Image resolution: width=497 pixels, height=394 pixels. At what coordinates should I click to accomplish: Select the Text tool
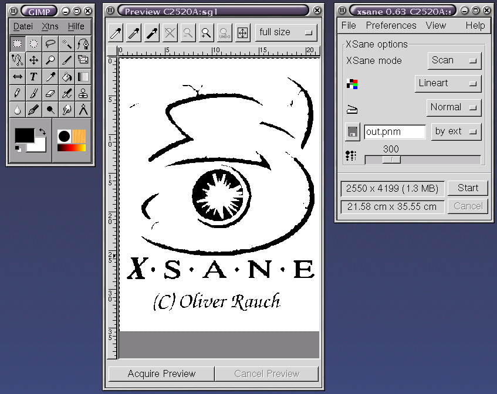pyautogui.click(x=34, y=77)
